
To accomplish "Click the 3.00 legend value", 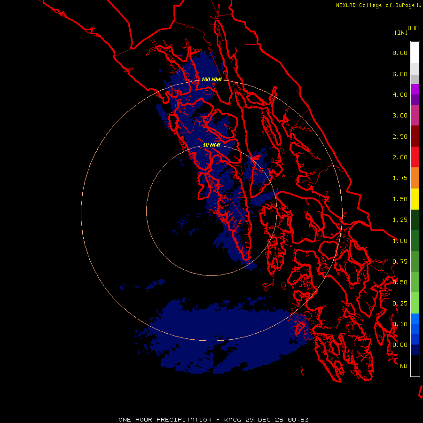I will coord(400,116).
